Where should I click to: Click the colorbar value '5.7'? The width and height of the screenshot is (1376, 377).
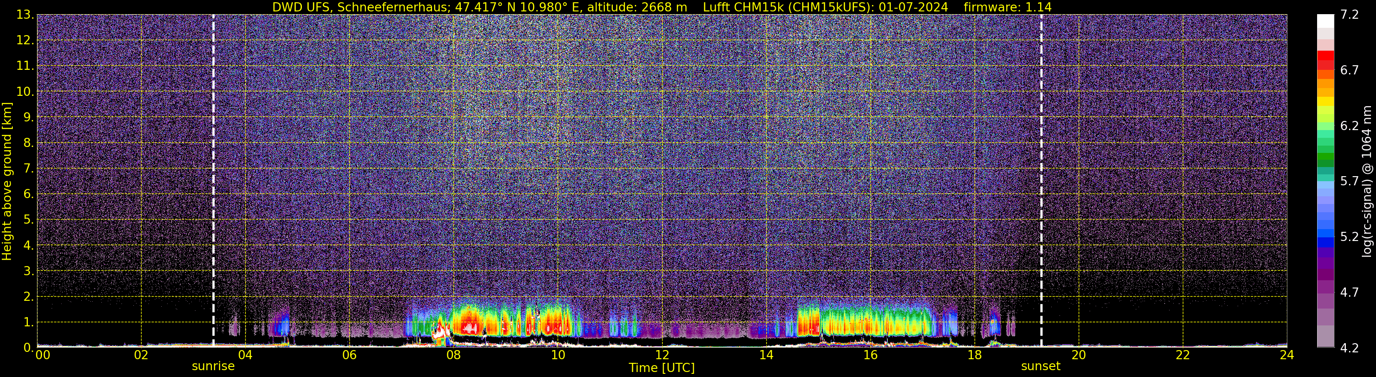pyautogui.click(x=1350, y=181)
